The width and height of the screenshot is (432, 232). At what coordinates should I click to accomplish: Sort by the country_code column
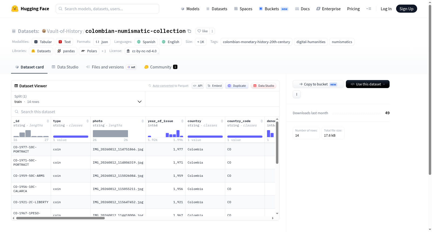click(x=262, y=121)
